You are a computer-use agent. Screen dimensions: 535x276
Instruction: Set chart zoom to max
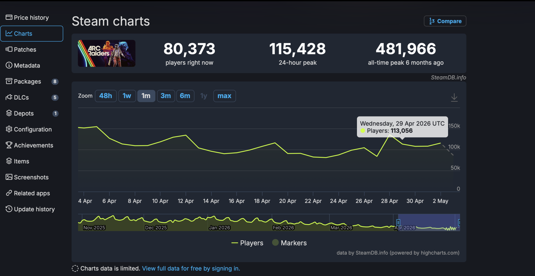[x=225, y=96]
